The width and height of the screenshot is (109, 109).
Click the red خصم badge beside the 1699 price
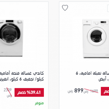click(x=105, y=91)
